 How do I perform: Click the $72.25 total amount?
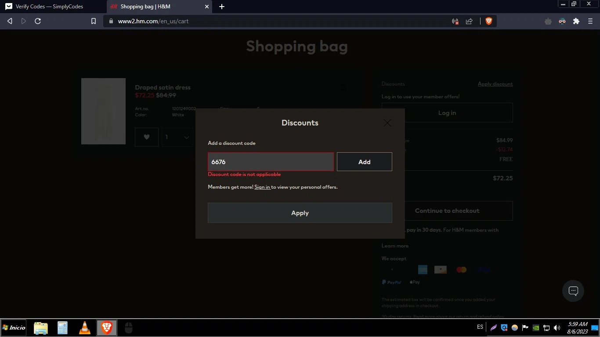[x=502, y=178]
